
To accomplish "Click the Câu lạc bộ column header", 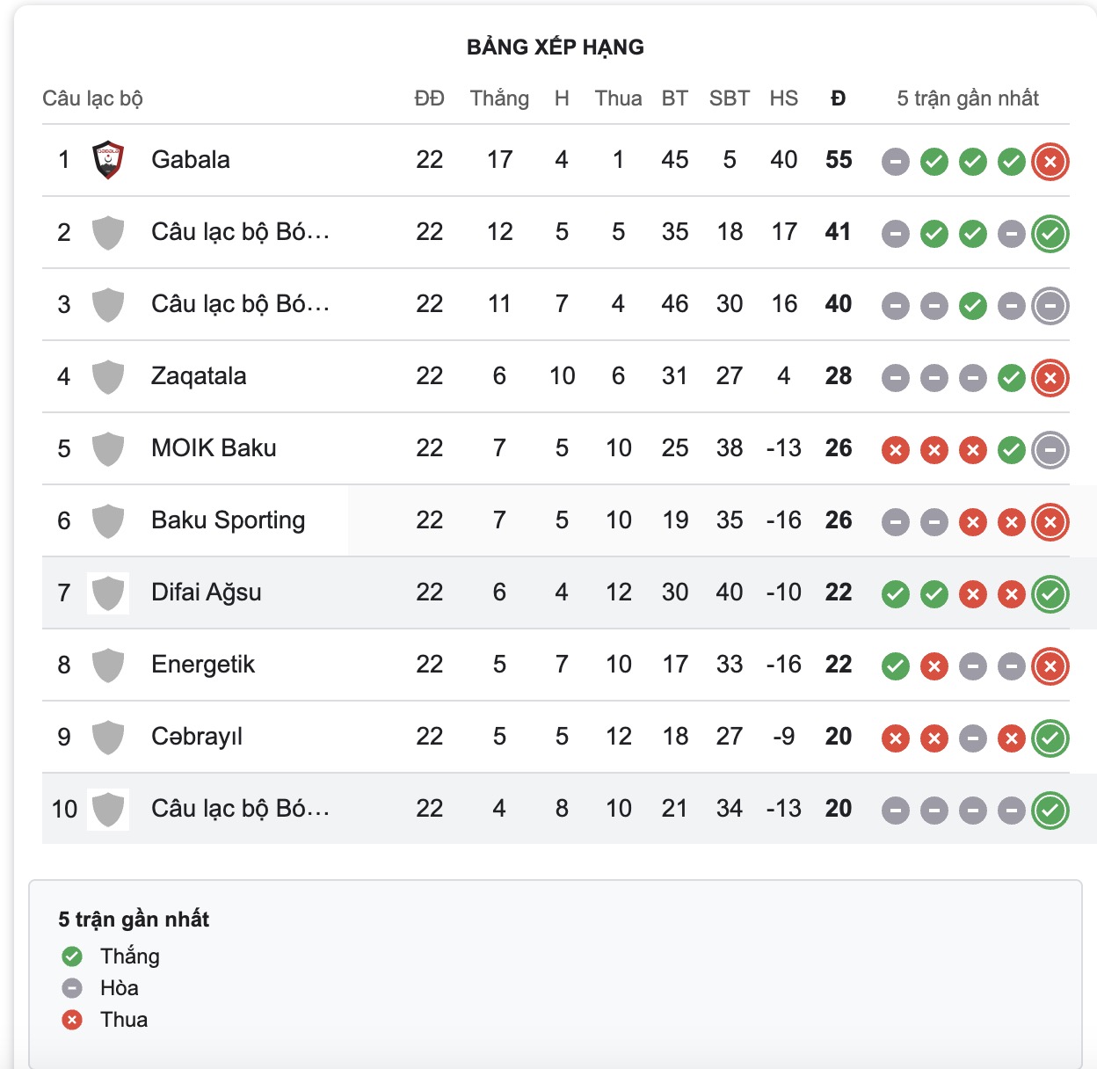I will coord(92,98).
